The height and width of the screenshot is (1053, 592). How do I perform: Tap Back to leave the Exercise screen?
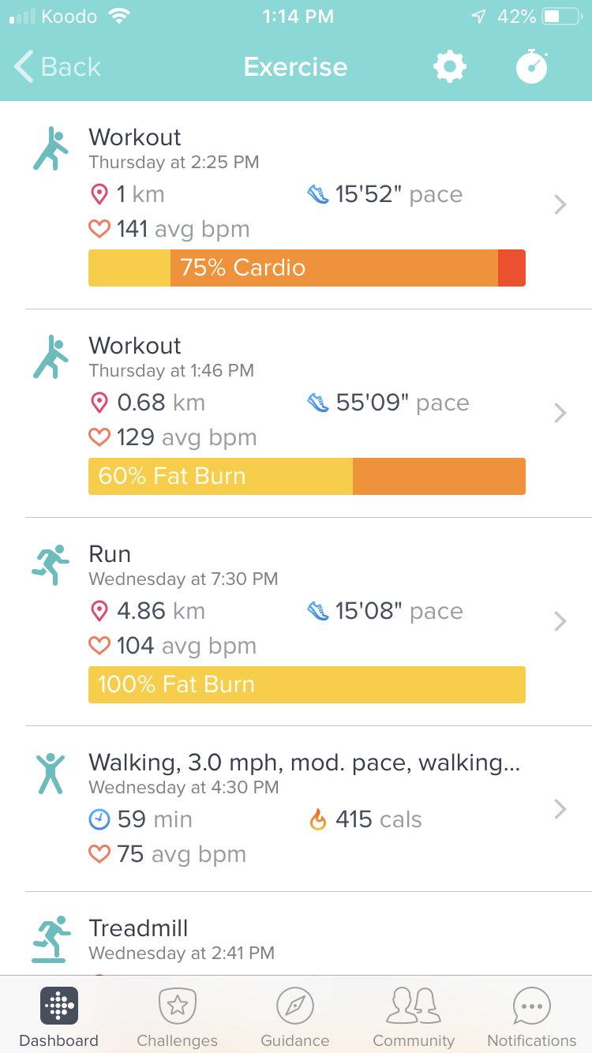(55, 67)
